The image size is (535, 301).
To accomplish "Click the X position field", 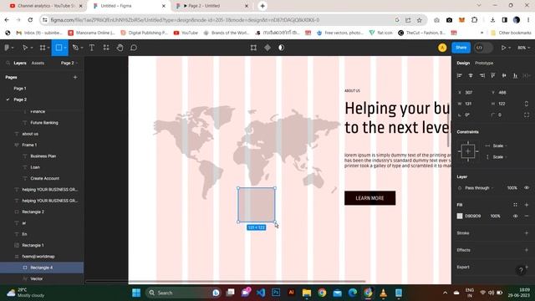I will [472, 93].
